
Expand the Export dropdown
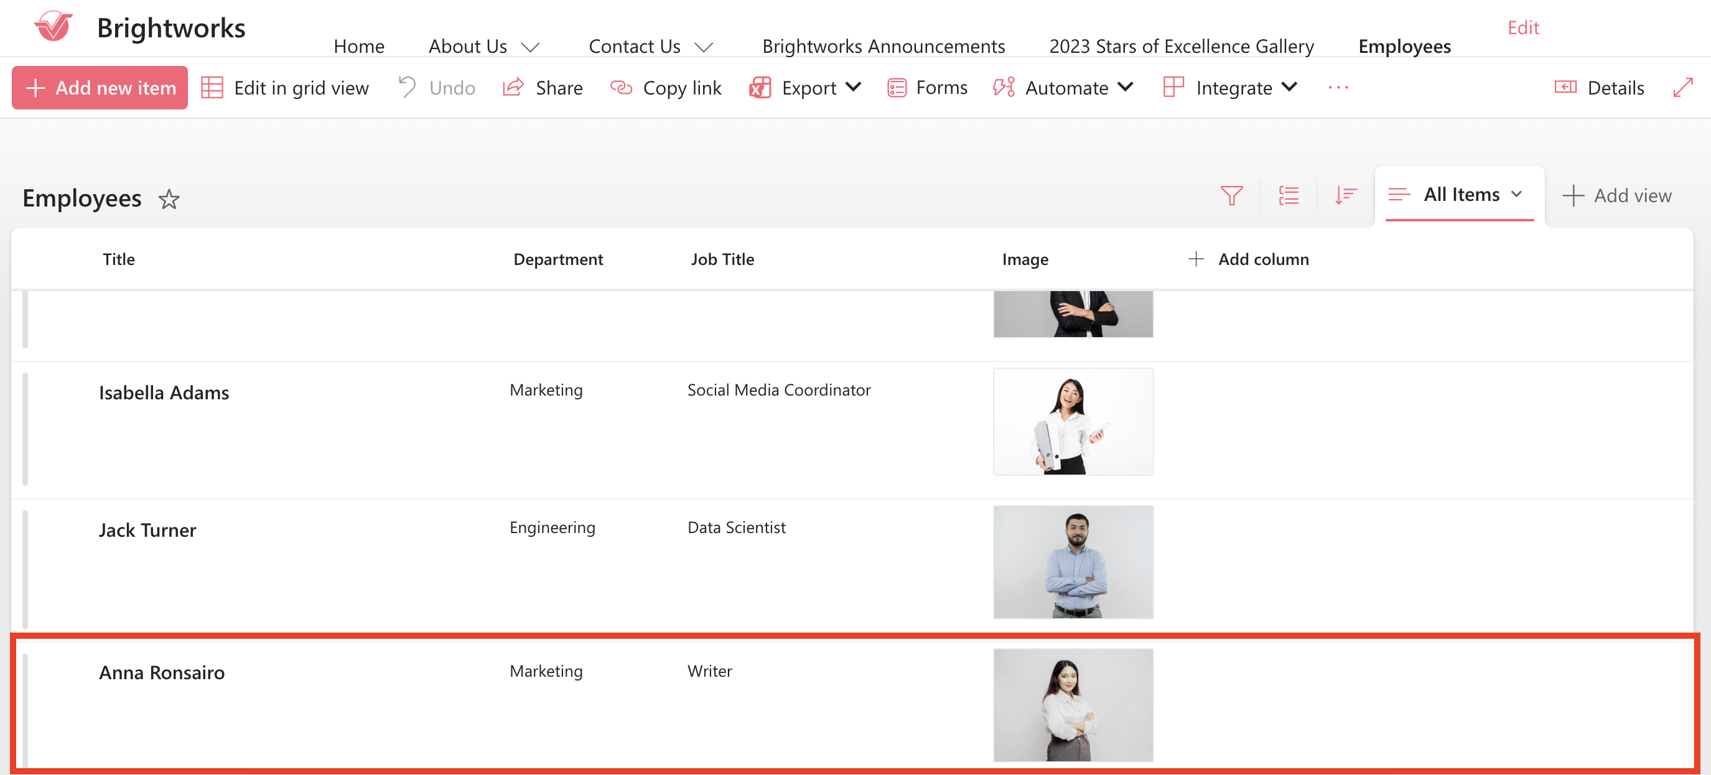(806, 88)
